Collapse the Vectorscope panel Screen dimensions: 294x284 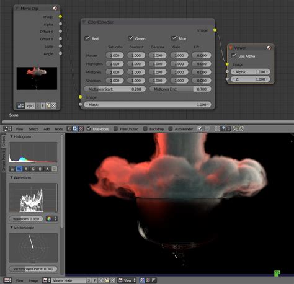tap(12, 228)
